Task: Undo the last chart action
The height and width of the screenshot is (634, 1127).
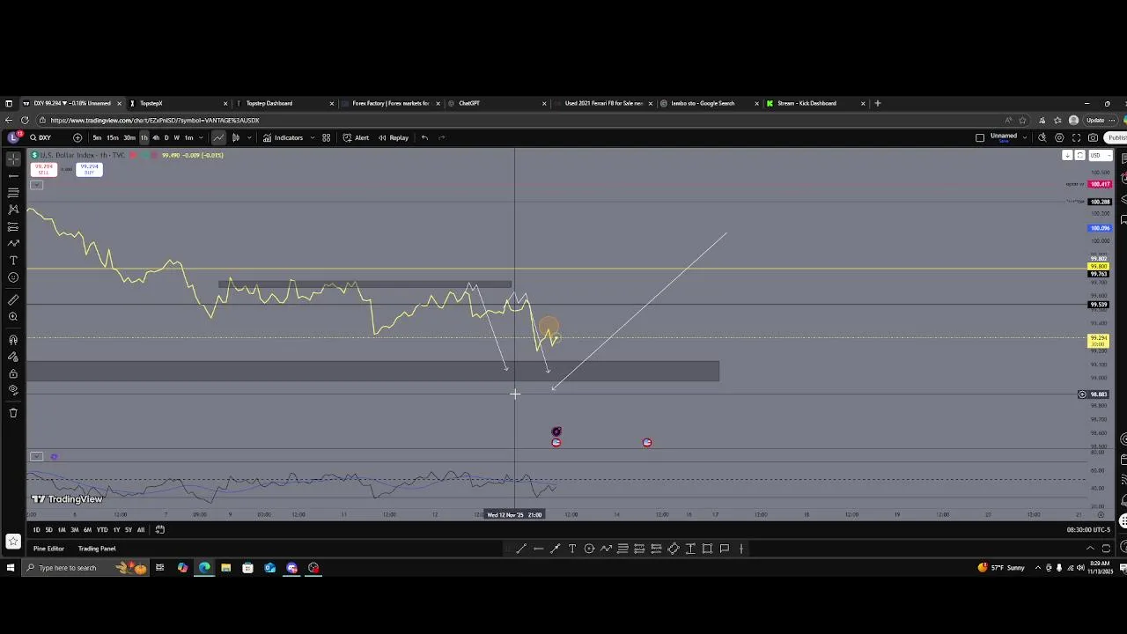Action: pyautogui.click(x=424, y=137)
